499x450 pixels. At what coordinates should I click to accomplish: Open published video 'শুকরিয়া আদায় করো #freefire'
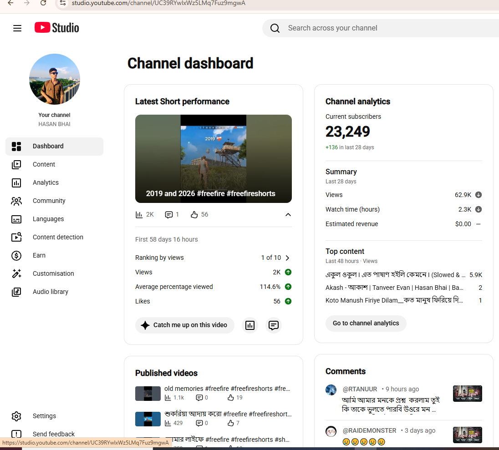click(228, 414)
